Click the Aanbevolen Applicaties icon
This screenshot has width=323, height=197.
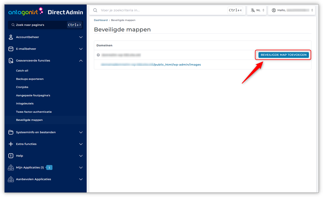click(11, 179)
